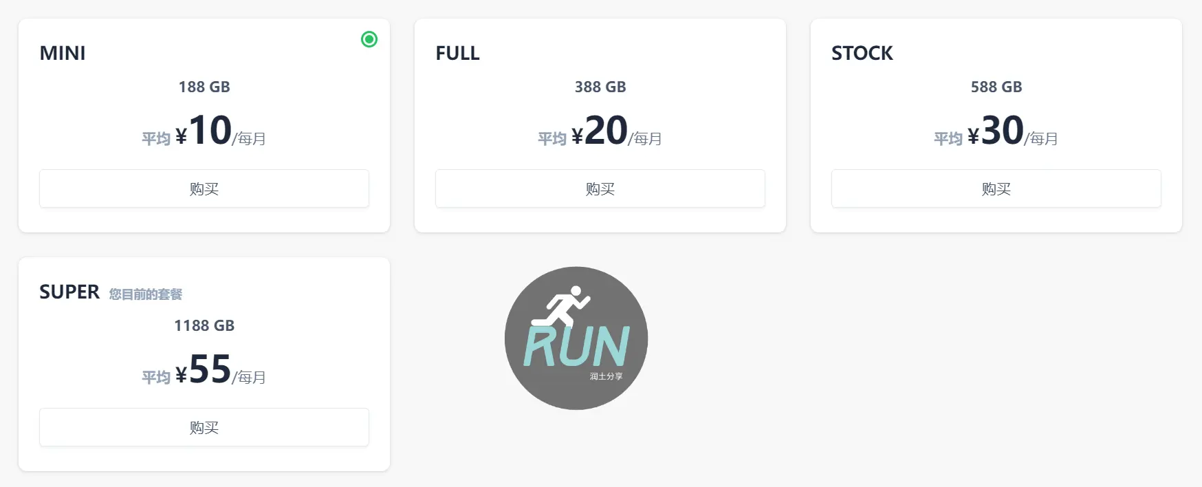Click the 1188 GB data amount
1202x487 pixels.
tap(204, 325)
